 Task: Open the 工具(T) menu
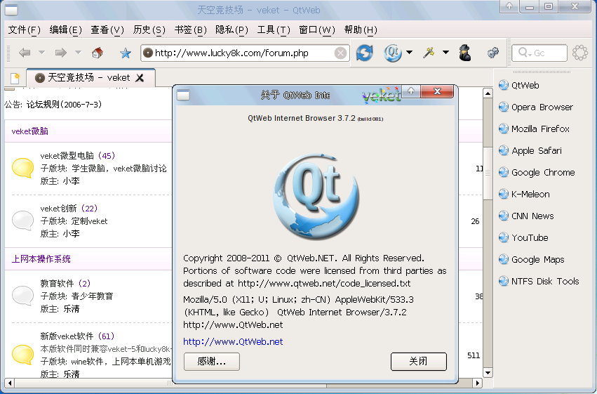click(274, 29)
